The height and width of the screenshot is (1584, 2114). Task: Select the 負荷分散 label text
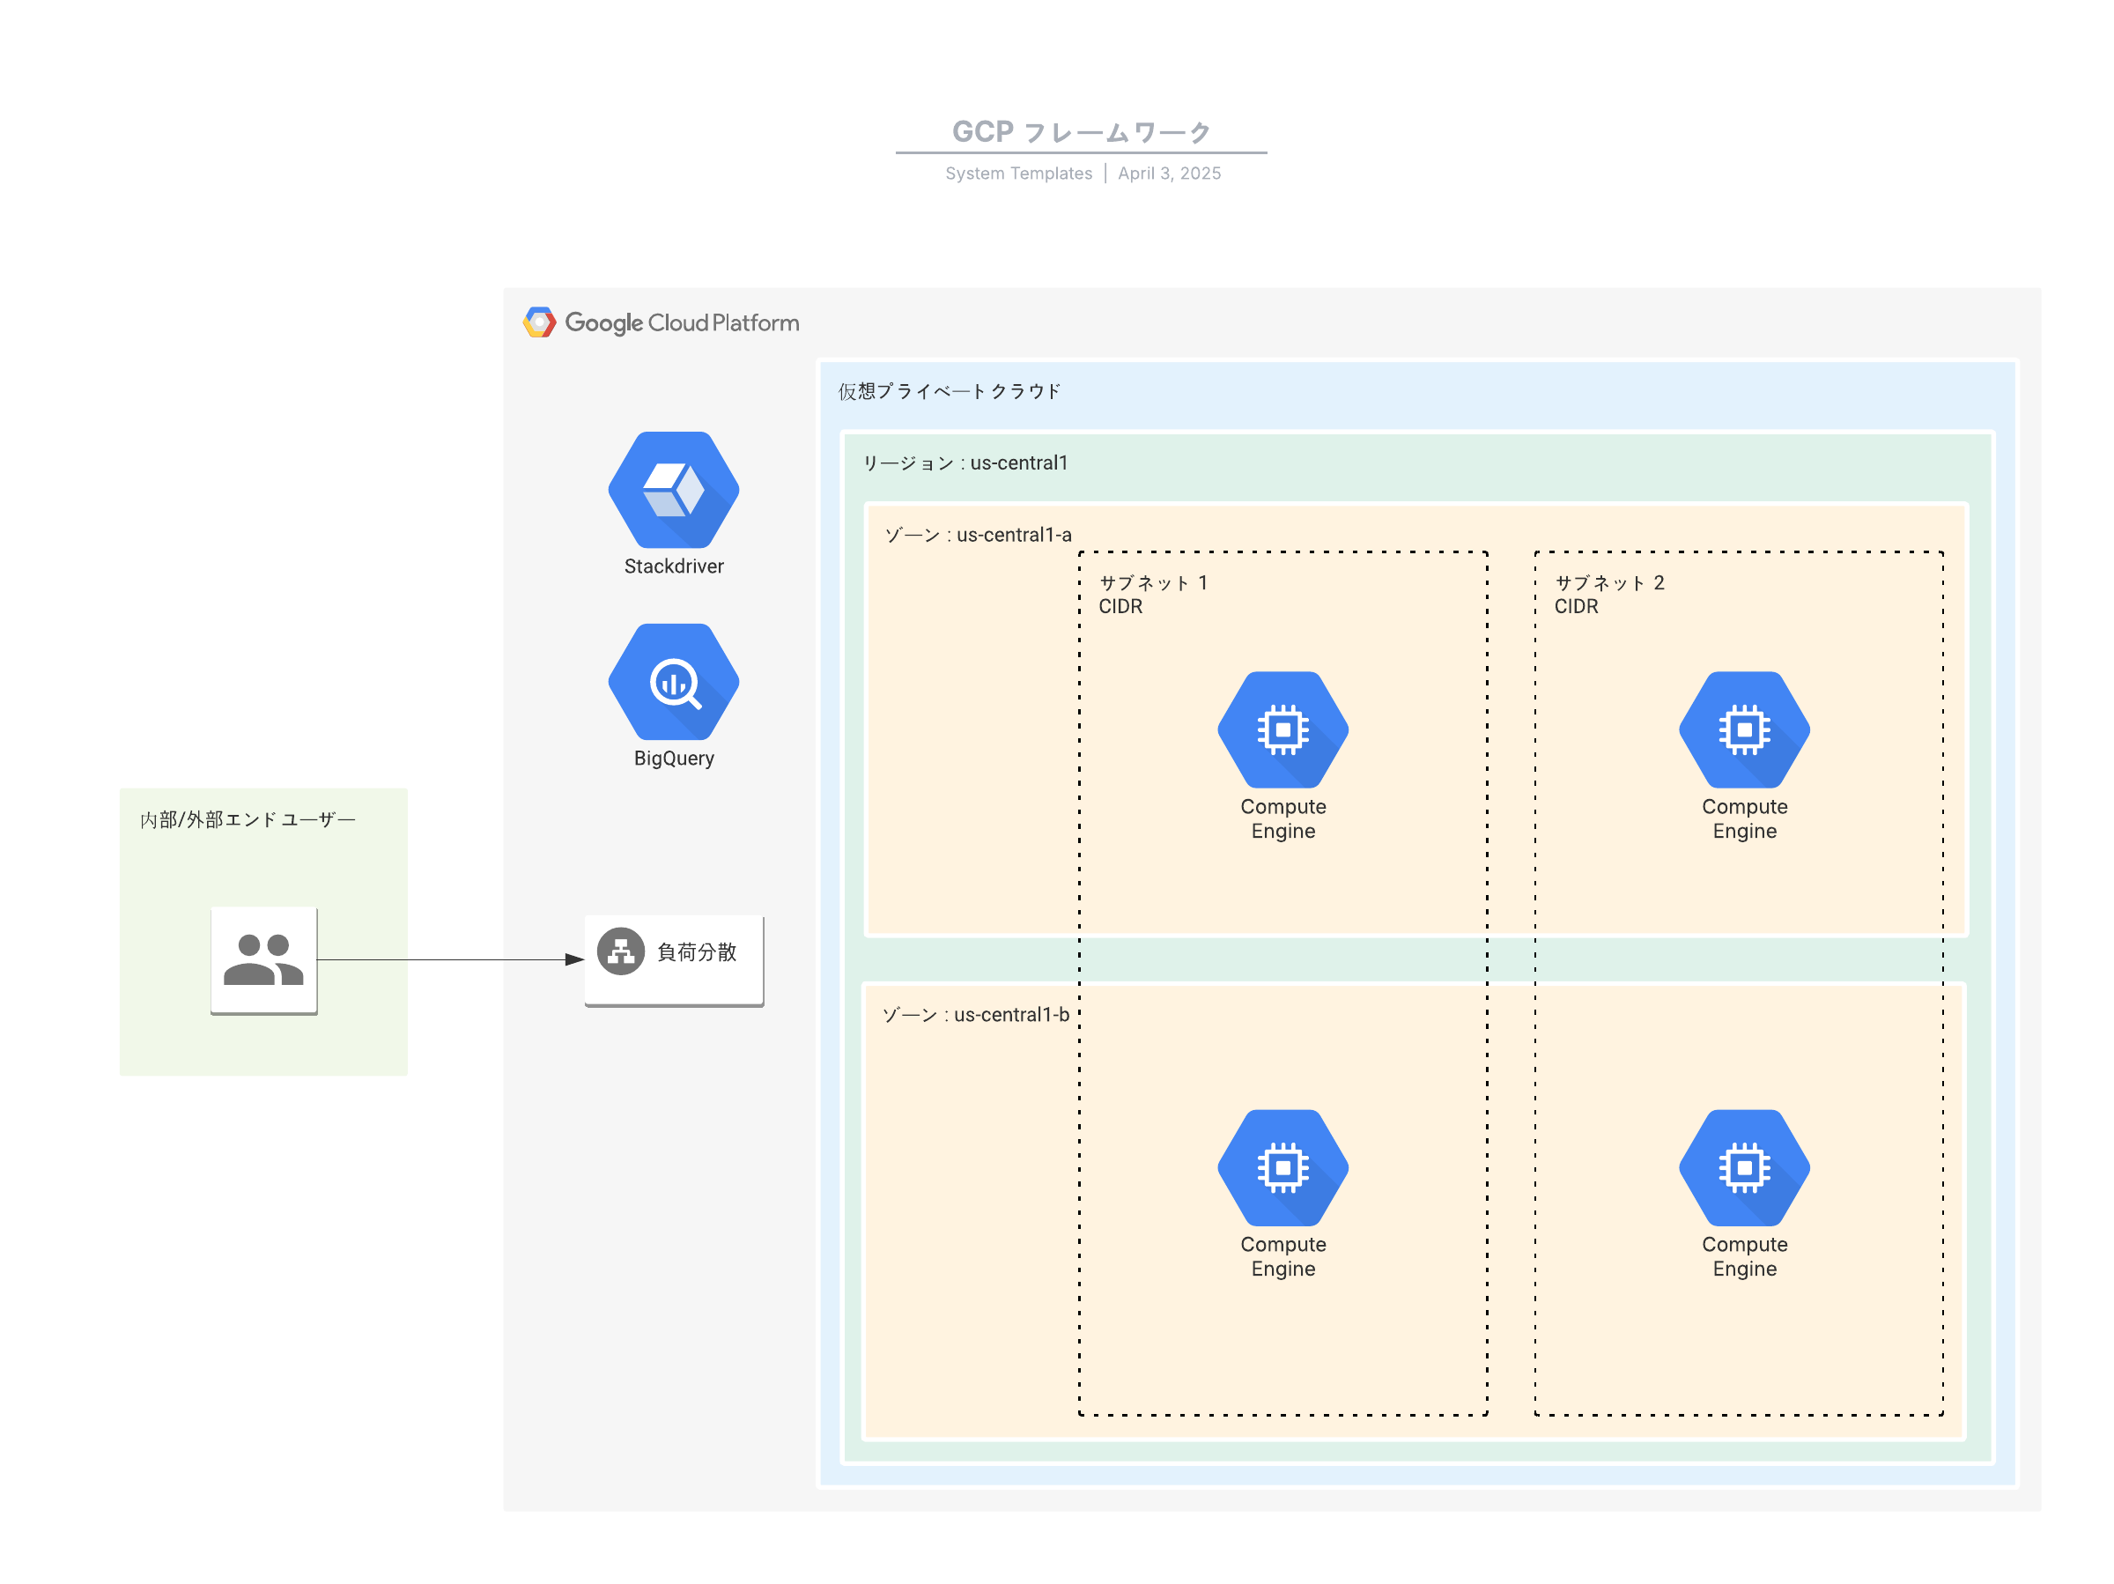697,952
